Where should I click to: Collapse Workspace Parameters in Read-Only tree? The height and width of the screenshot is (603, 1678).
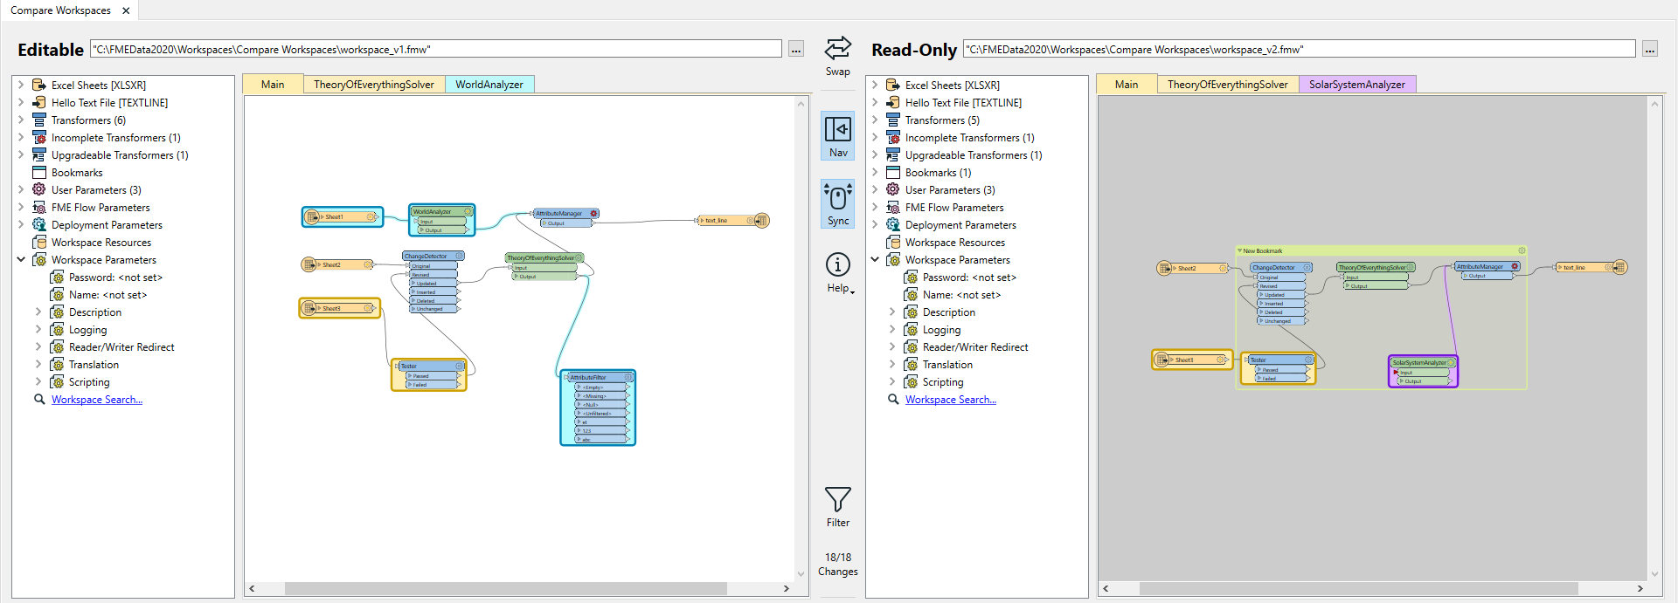click(x=875, y=259)
